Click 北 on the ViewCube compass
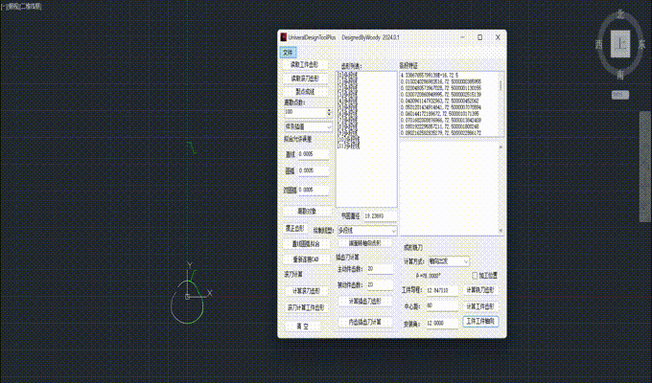The width and height of the screenshot is (652, 383). pyautogui.click(x=620, y=14)
